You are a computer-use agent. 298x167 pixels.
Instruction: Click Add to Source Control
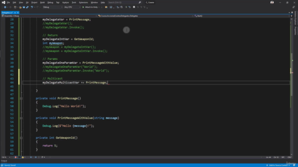pos(278,165)
